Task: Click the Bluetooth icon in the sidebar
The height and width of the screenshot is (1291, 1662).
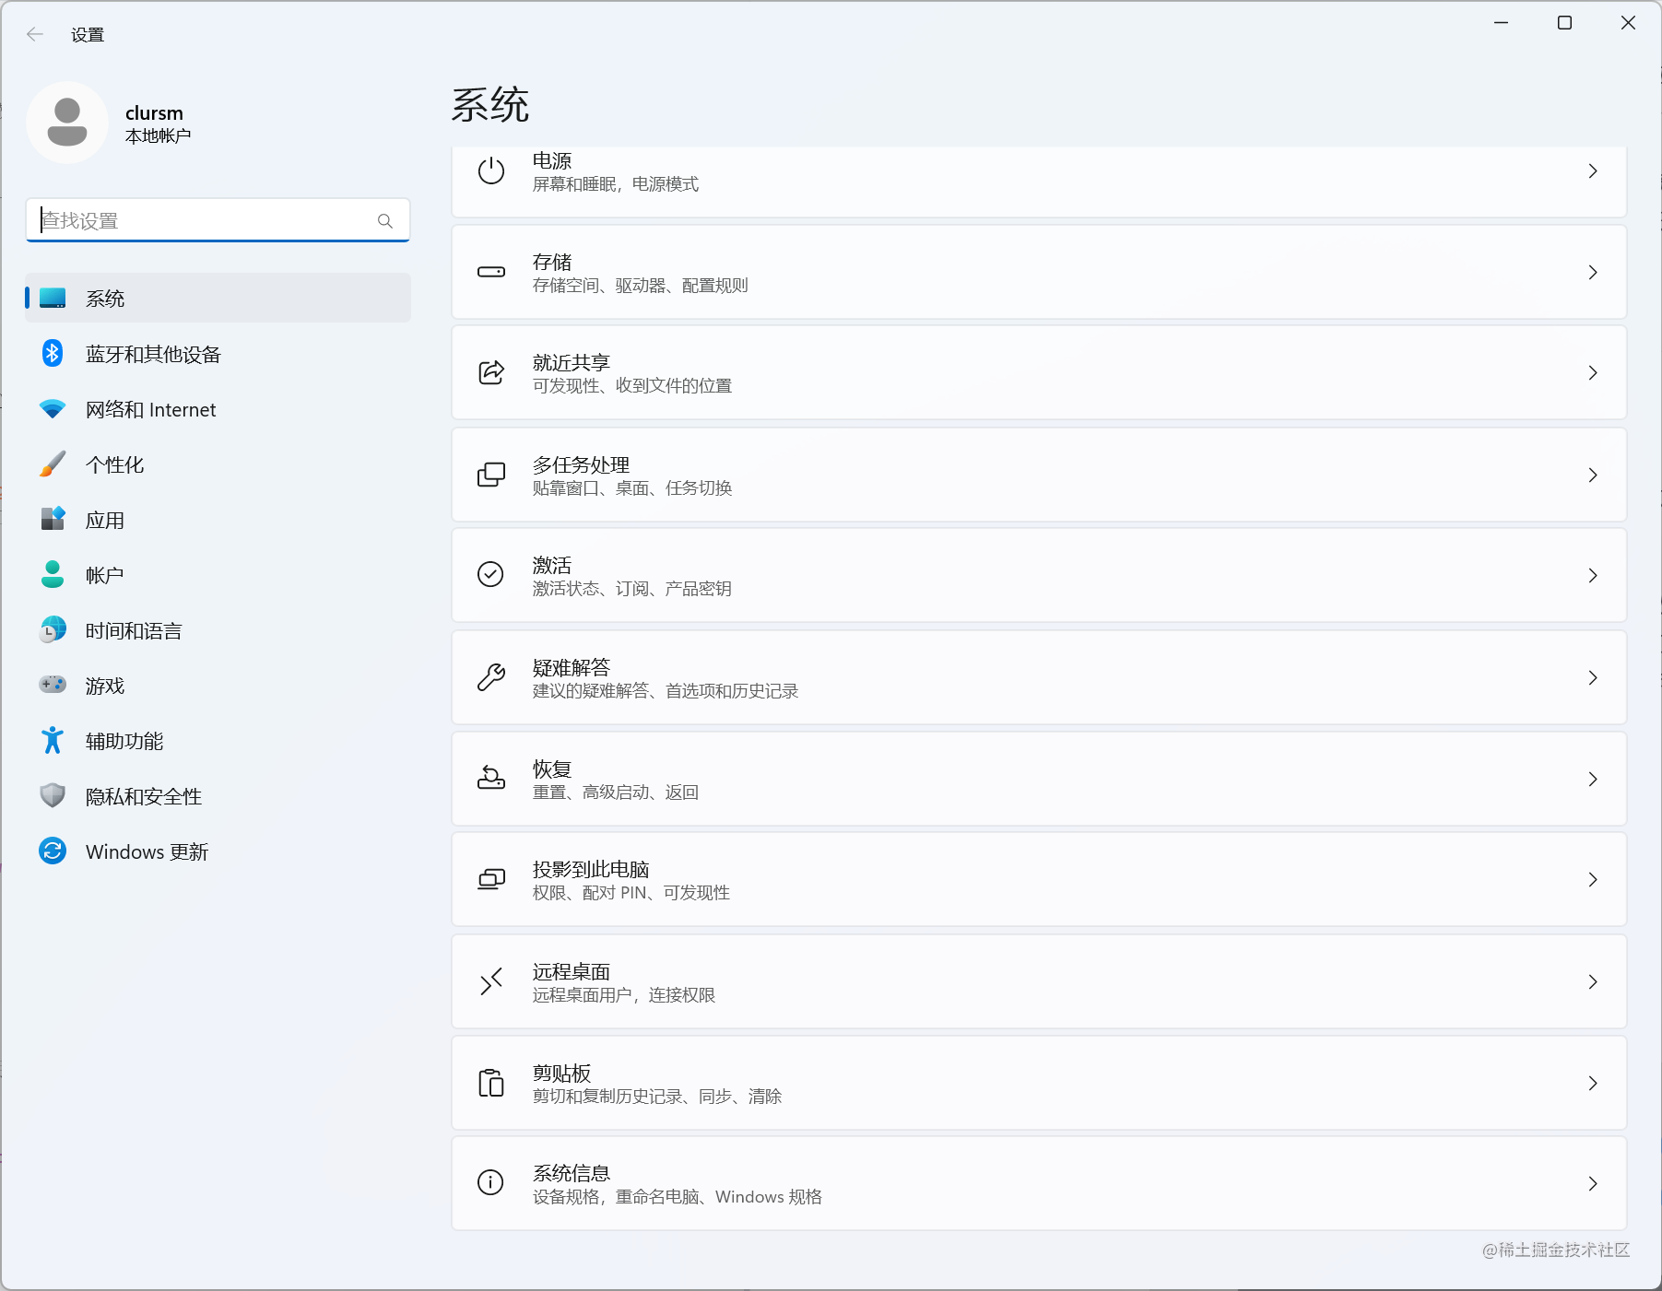Action: [x=53, y=353]
